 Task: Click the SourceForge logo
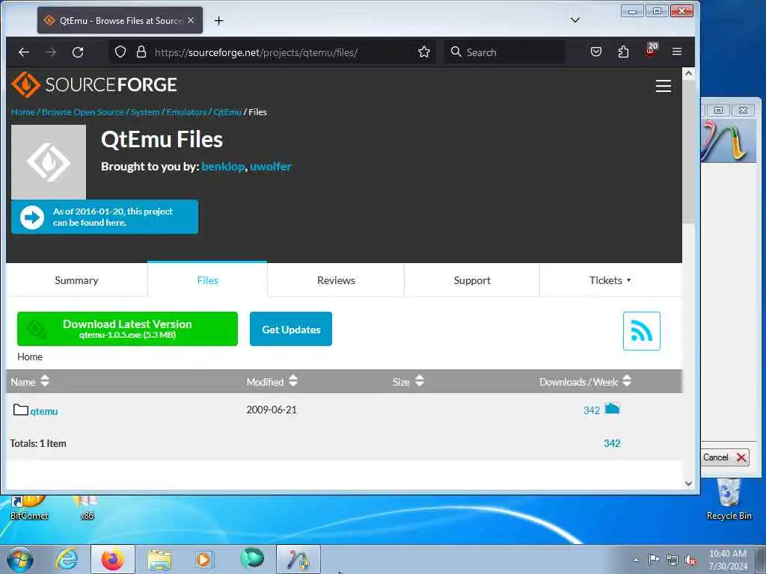(x=94, y=84)
